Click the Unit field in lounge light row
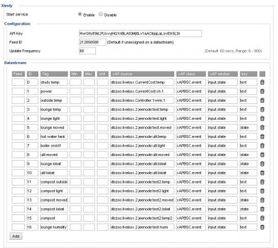This screenshot has height=248, width=278. pyautogui.click(x=103, y=118)
